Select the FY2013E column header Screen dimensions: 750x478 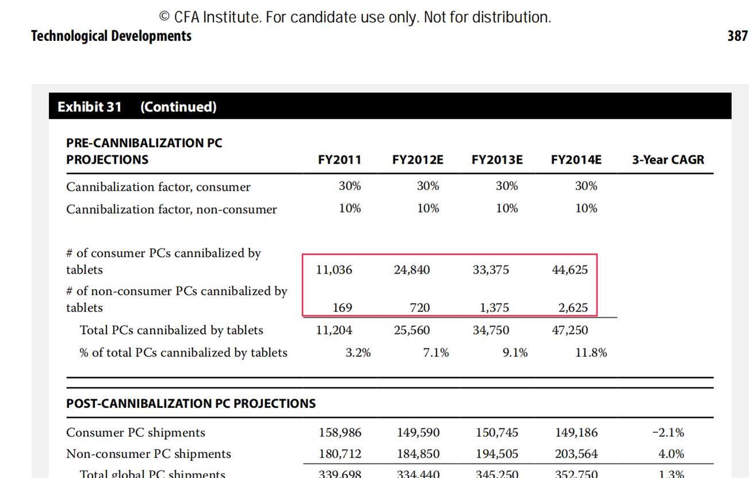coord(497,160)
